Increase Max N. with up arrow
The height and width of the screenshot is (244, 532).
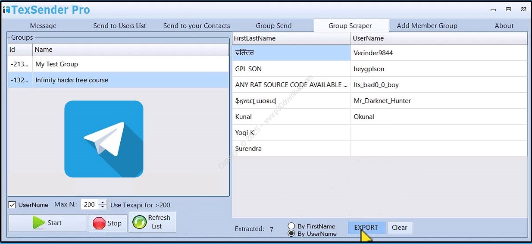click(102, 202)
